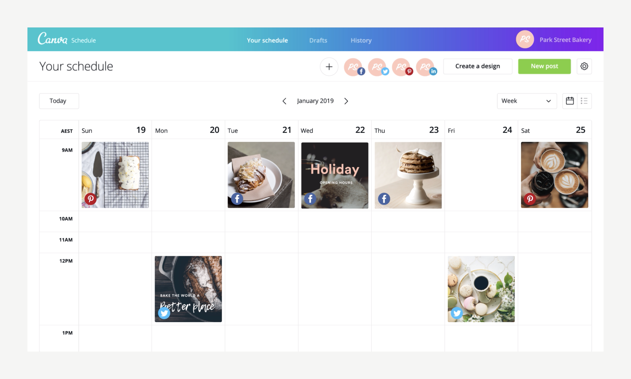The width and height of the screenshot is (631, 379).
Task: Switch to the Drafts tab
Action: (318, 40)
